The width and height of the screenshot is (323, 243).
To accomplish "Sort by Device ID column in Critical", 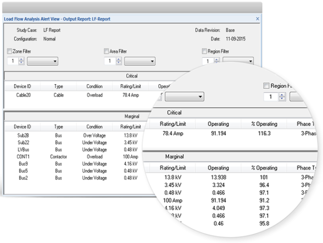I will pyautogui.click(x=22, y=86).
